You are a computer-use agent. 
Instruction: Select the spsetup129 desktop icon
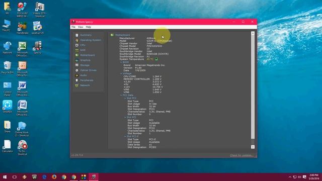(x=37, y=28)
